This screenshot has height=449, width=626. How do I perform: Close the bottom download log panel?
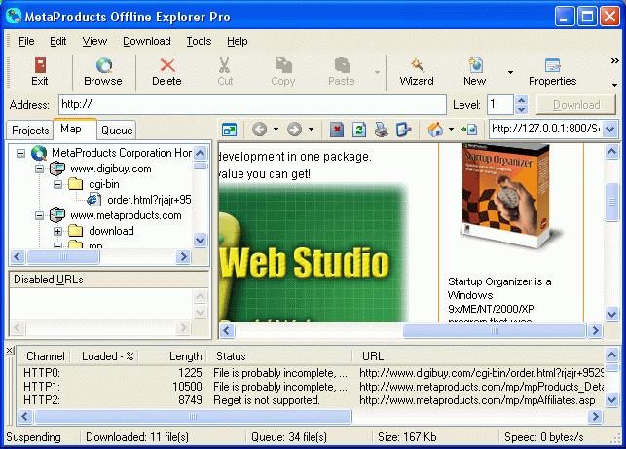(10, 352)
